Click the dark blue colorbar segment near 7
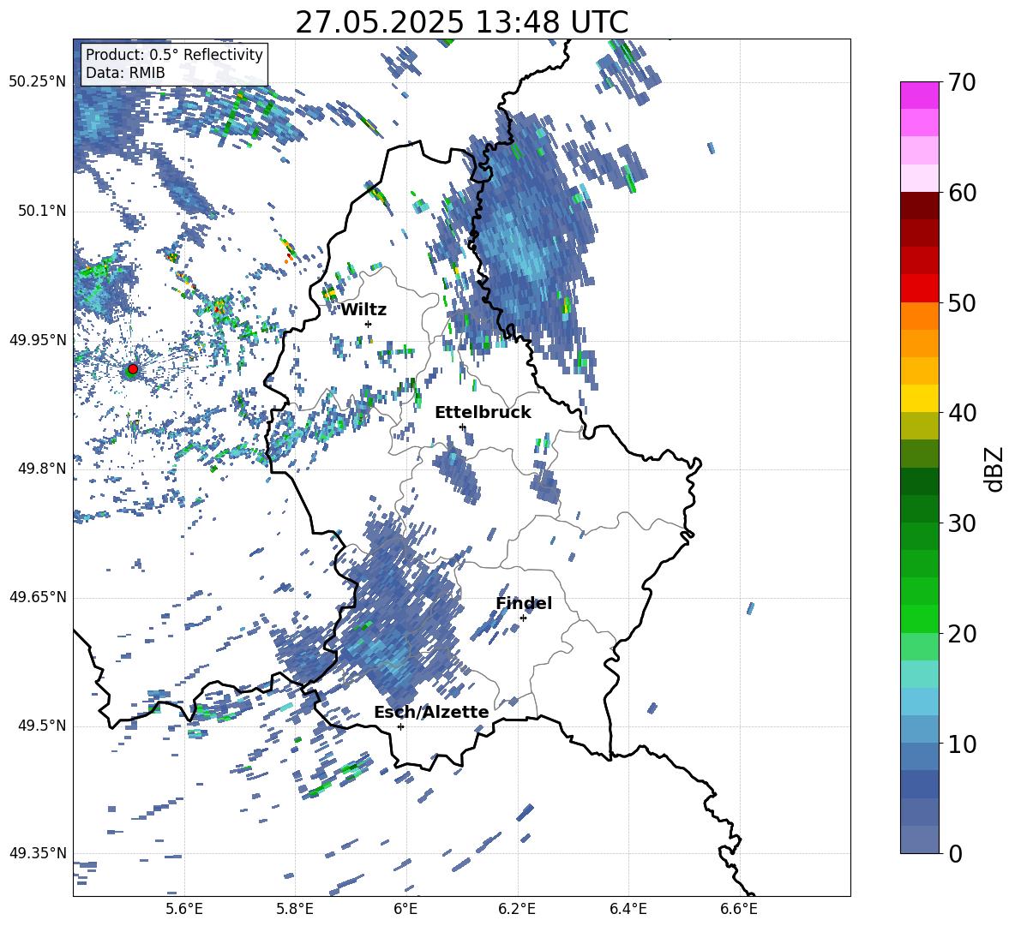Image resolution: width=1015 pixels, height=926 pixels. point(919,784)
